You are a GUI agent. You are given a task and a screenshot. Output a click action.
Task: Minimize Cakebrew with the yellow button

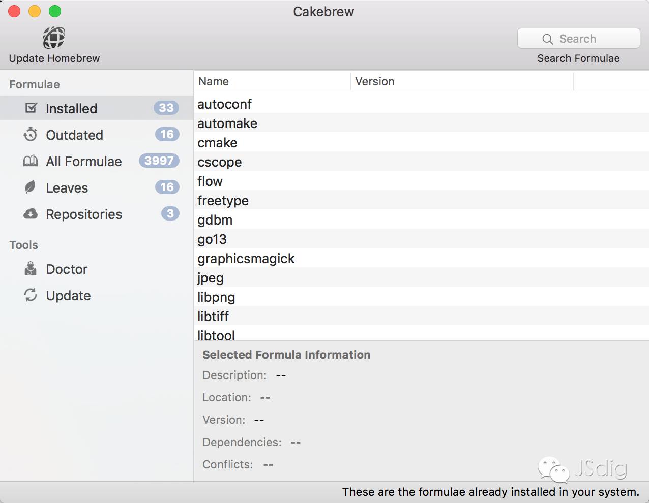click(x=35, y=11)
